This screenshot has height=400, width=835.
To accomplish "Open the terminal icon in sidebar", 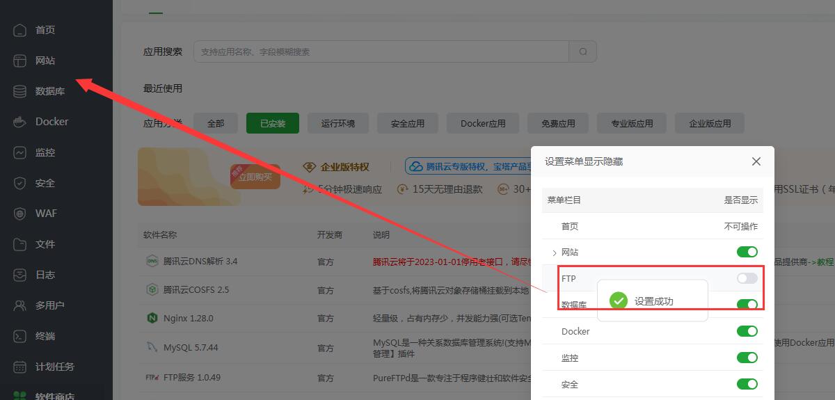I will point(20,336).
